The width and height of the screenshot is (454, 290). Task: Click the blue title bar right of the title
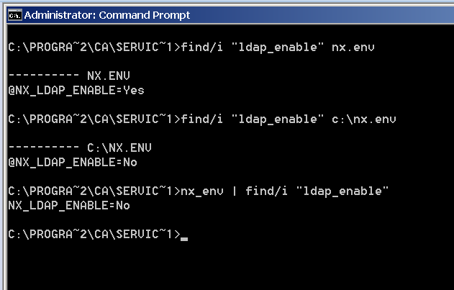point(322,15)
